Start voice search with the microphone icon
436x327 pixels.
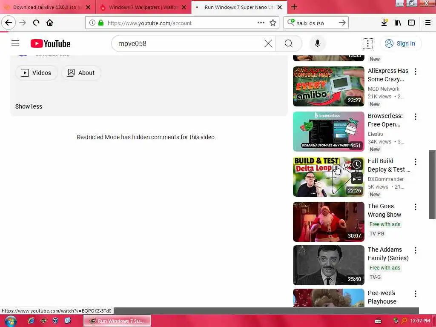pyautogui.click(x=317, y=43)
